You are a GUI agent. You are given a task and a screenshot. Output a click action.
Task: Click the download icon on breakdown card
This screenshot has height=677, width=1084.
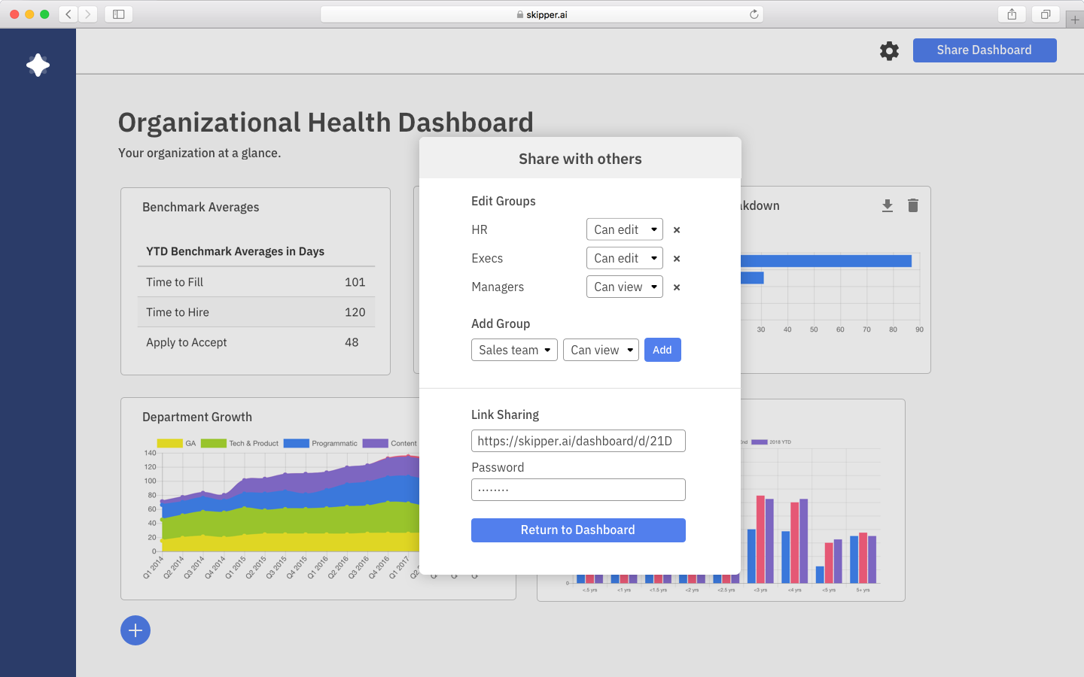point(888,205)
